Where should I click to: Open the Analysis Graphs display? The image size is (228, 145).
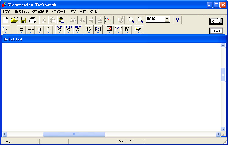pyautogui.click(x=109, y=20)
